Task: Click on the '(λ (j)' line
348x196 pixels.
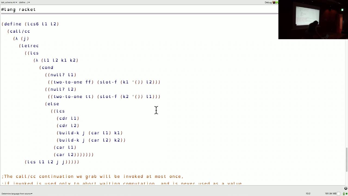Action: click(x=21, y=38)
